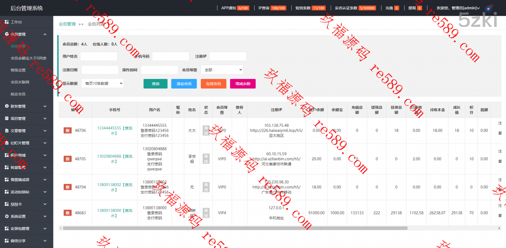Click the 文章管理 document icon

7,131
